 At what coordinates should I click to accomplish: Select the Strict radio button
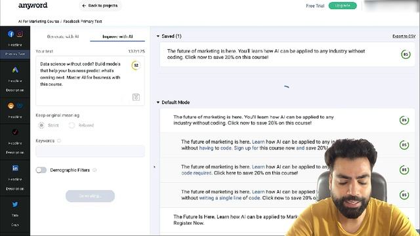point(41,125)
